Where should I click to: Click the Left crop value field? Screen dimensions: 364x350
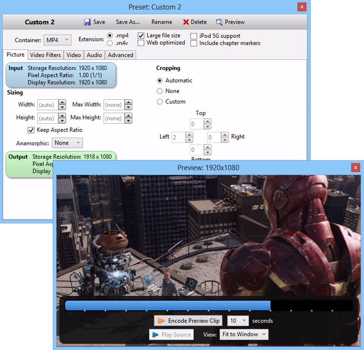click(179, 137)
